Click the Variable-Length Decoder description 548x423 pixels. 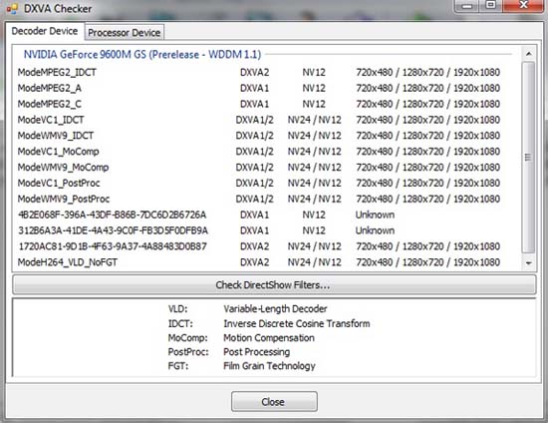coord(275,309)
